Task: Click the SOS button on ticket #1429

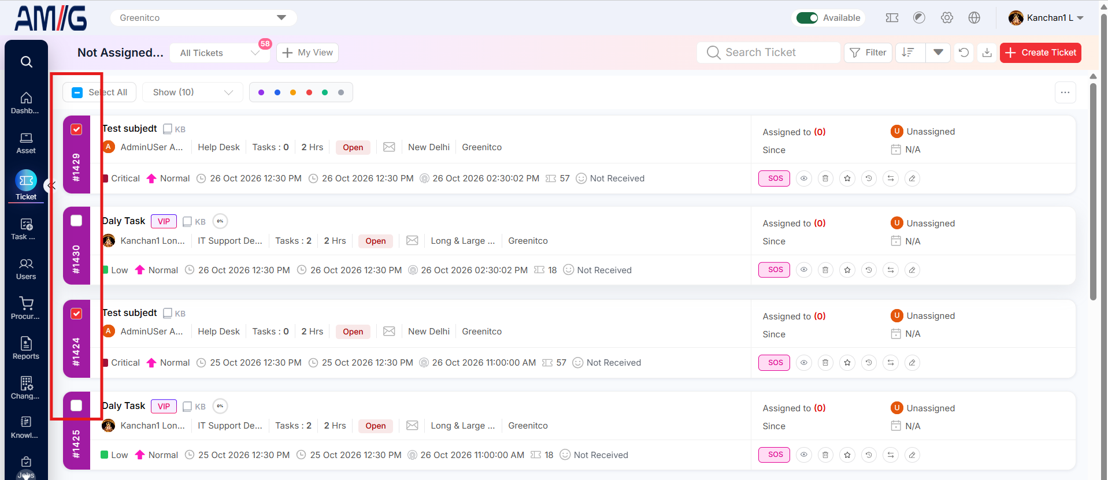Action: [x=775, y=178]
